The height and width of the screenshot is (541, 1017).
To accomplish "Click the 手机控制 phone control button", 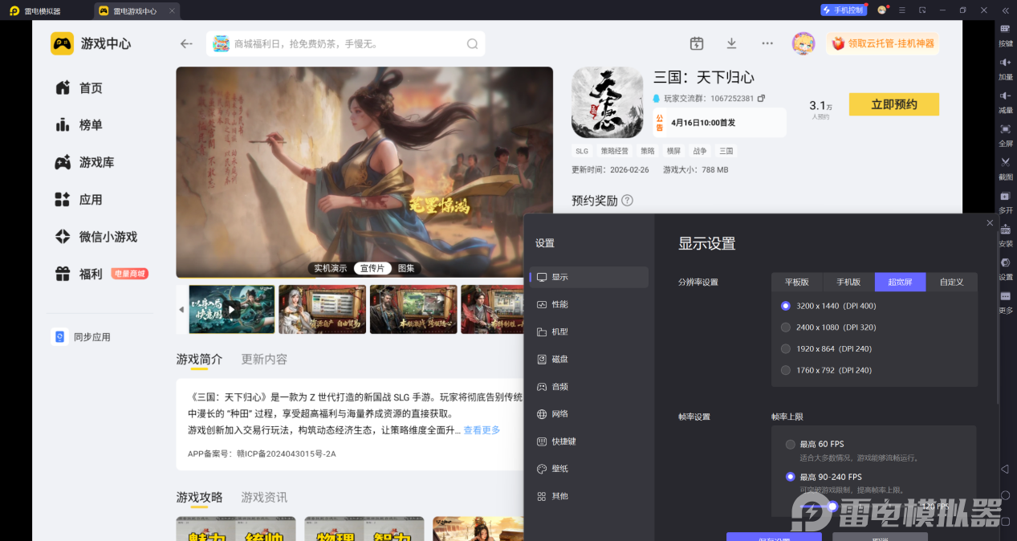I will [844, 10].
